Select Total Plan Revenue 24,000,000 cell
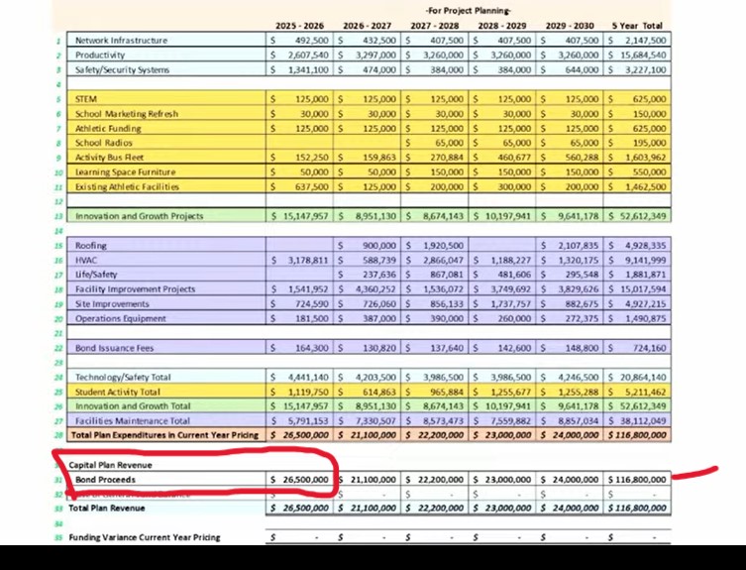The width and height of the screenshot is (746, 570). point(570,509)
